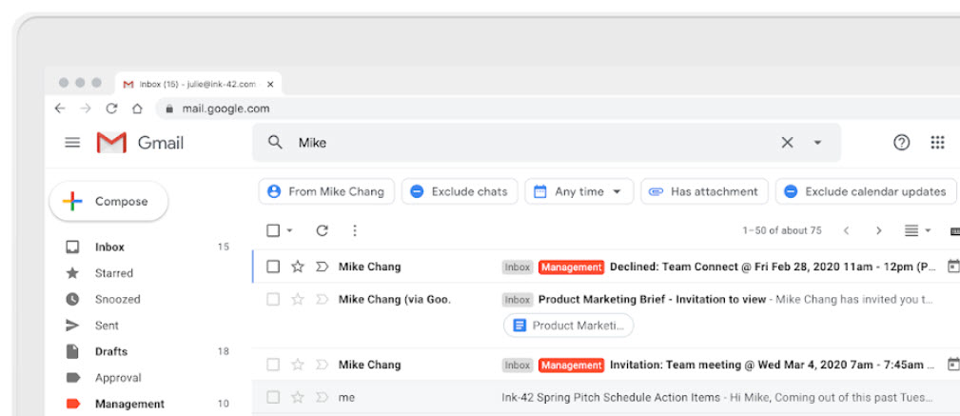Click the Management label on Declined email

pyautogui.click(x=571, y=267)
